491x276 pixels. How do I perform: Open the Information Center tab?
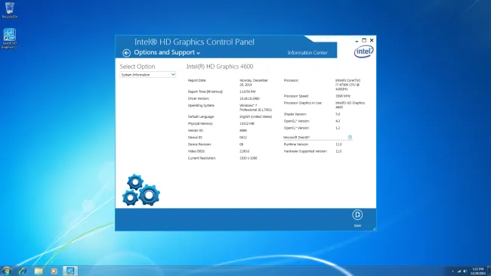coord(307,53)
